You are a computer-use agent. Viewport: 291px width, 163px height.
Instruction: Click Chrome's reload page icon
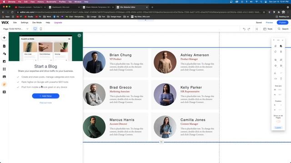[12, 12]
